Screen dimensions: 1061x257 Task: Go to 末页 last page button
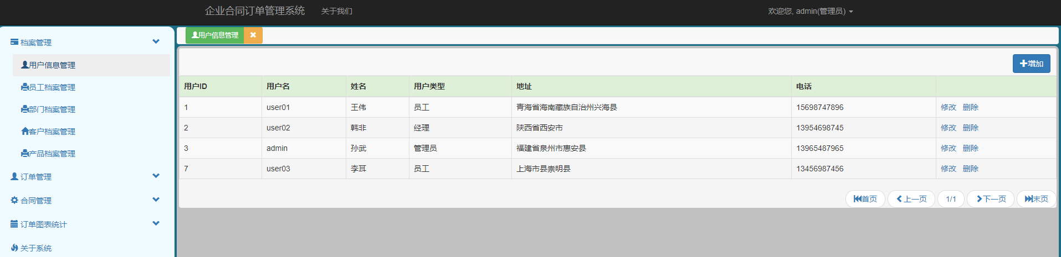point(1036,199)
